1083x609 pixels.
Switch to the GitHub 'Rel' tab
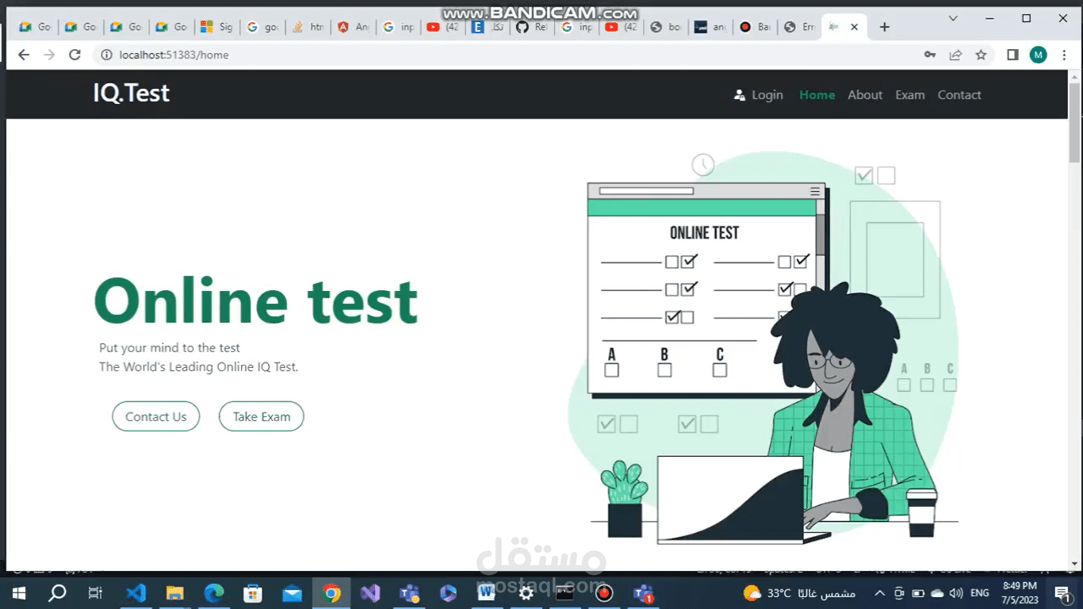tap(532, 27)
